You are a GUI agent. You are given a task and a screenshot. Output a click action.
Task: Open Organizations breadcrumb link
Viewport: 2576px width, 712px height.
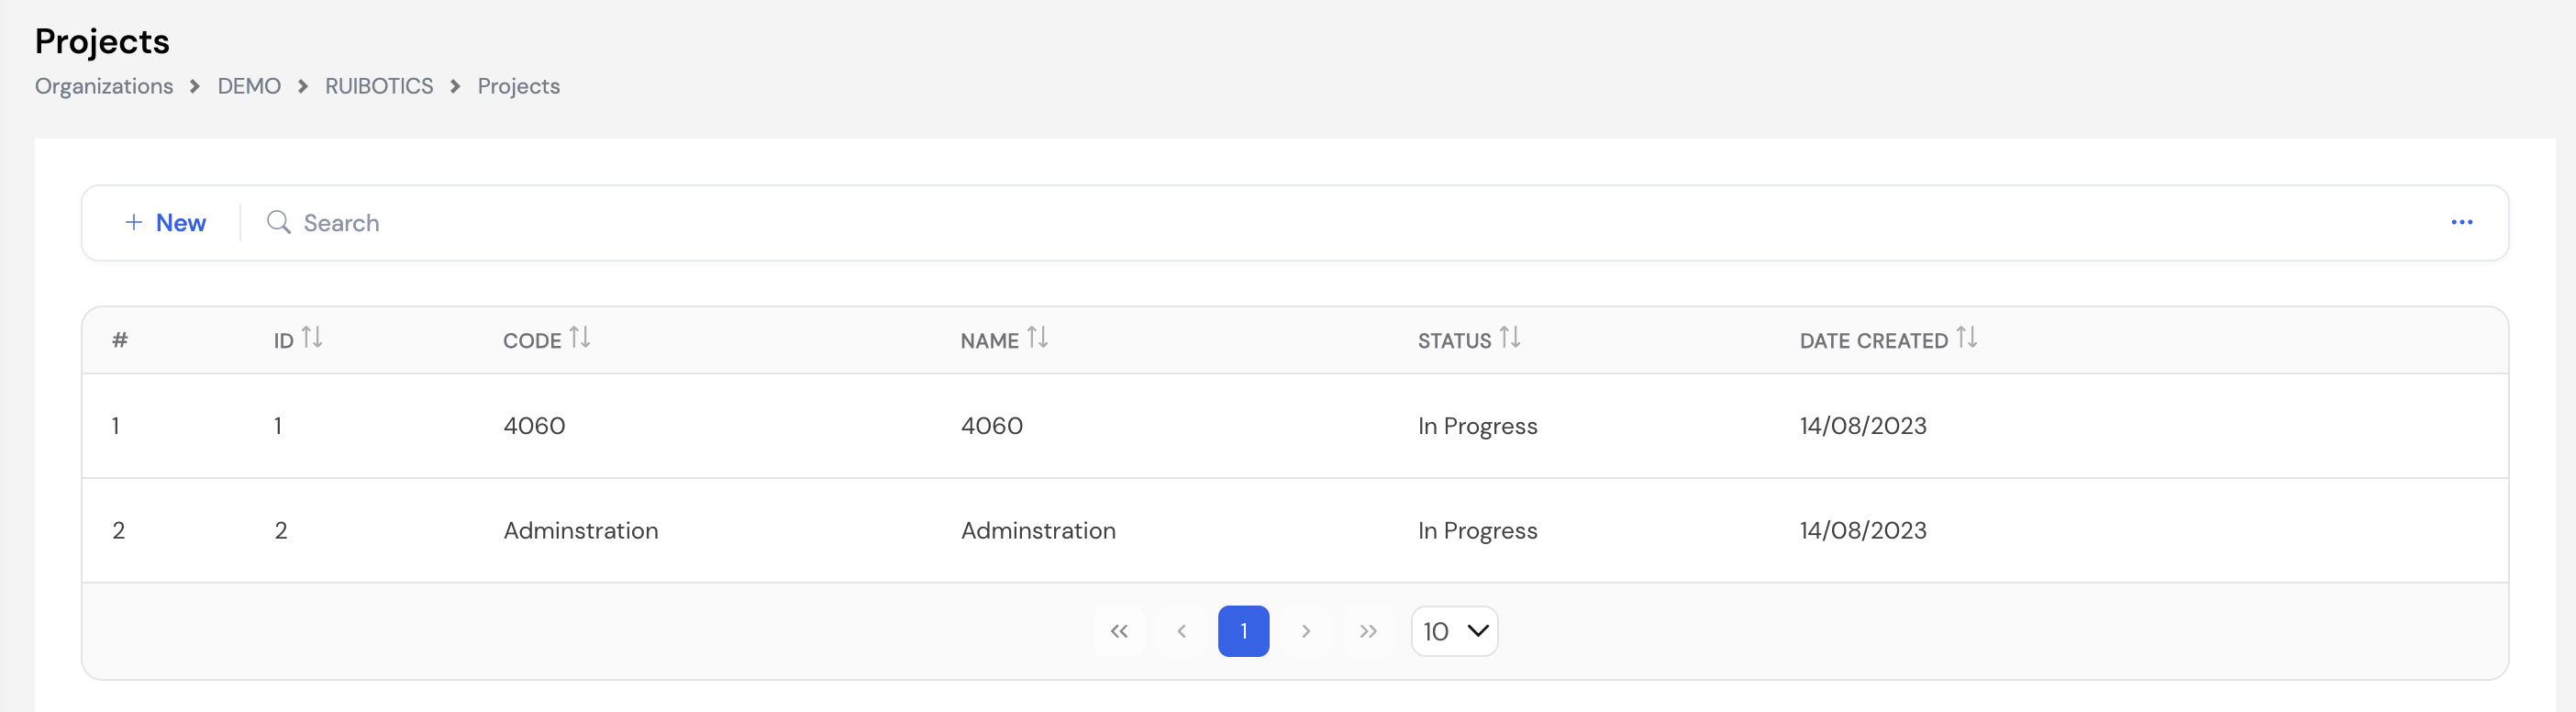[x=104, y=86]
